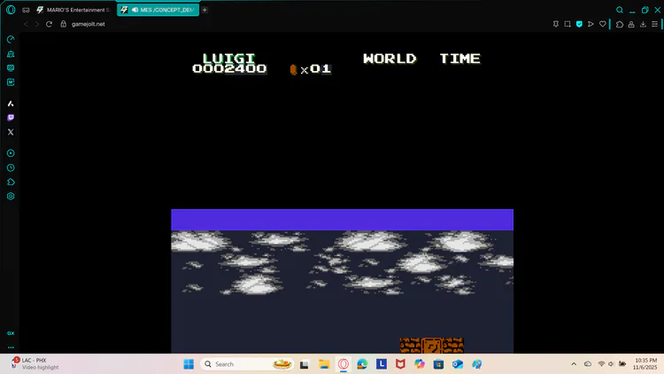Open X (Twitter) panel in sidebar
This screenshot has height=374, width=664.
[x=11, y=132]
